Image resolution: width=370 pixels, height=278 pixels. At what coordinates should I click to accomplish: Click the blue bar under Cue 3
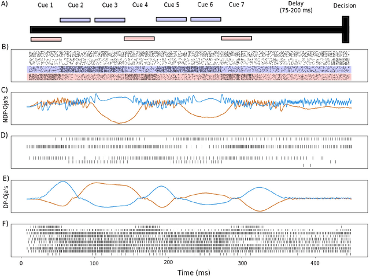coord(110,20)
